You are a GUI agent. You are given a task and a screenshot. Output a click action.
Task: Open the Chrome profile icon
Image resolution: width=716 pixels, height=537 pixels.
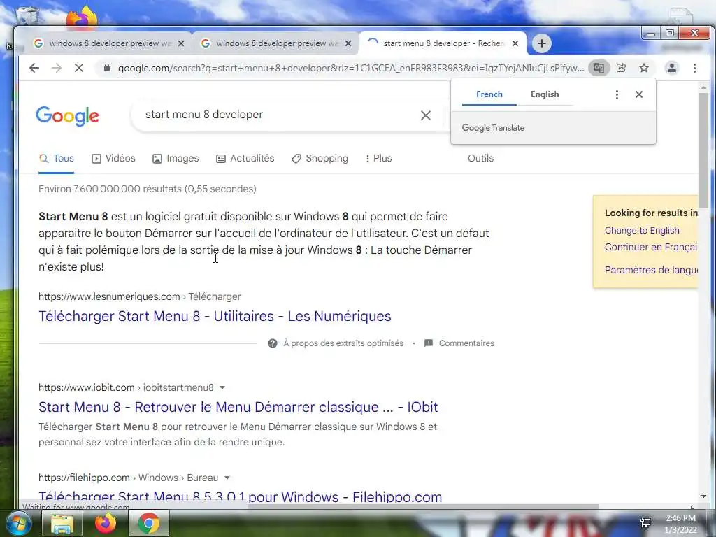click(672, 68)
